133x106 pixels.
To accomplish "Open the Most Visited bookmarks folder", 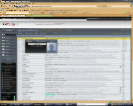I will (4, 9).
